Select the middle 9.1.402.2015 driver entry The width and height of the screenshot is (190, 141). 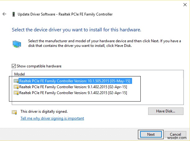click(x=73, y=87)
